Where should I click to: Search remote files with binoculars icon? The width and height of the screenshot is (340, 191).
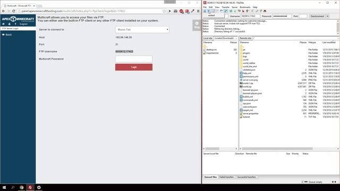[x=265, y=11]
